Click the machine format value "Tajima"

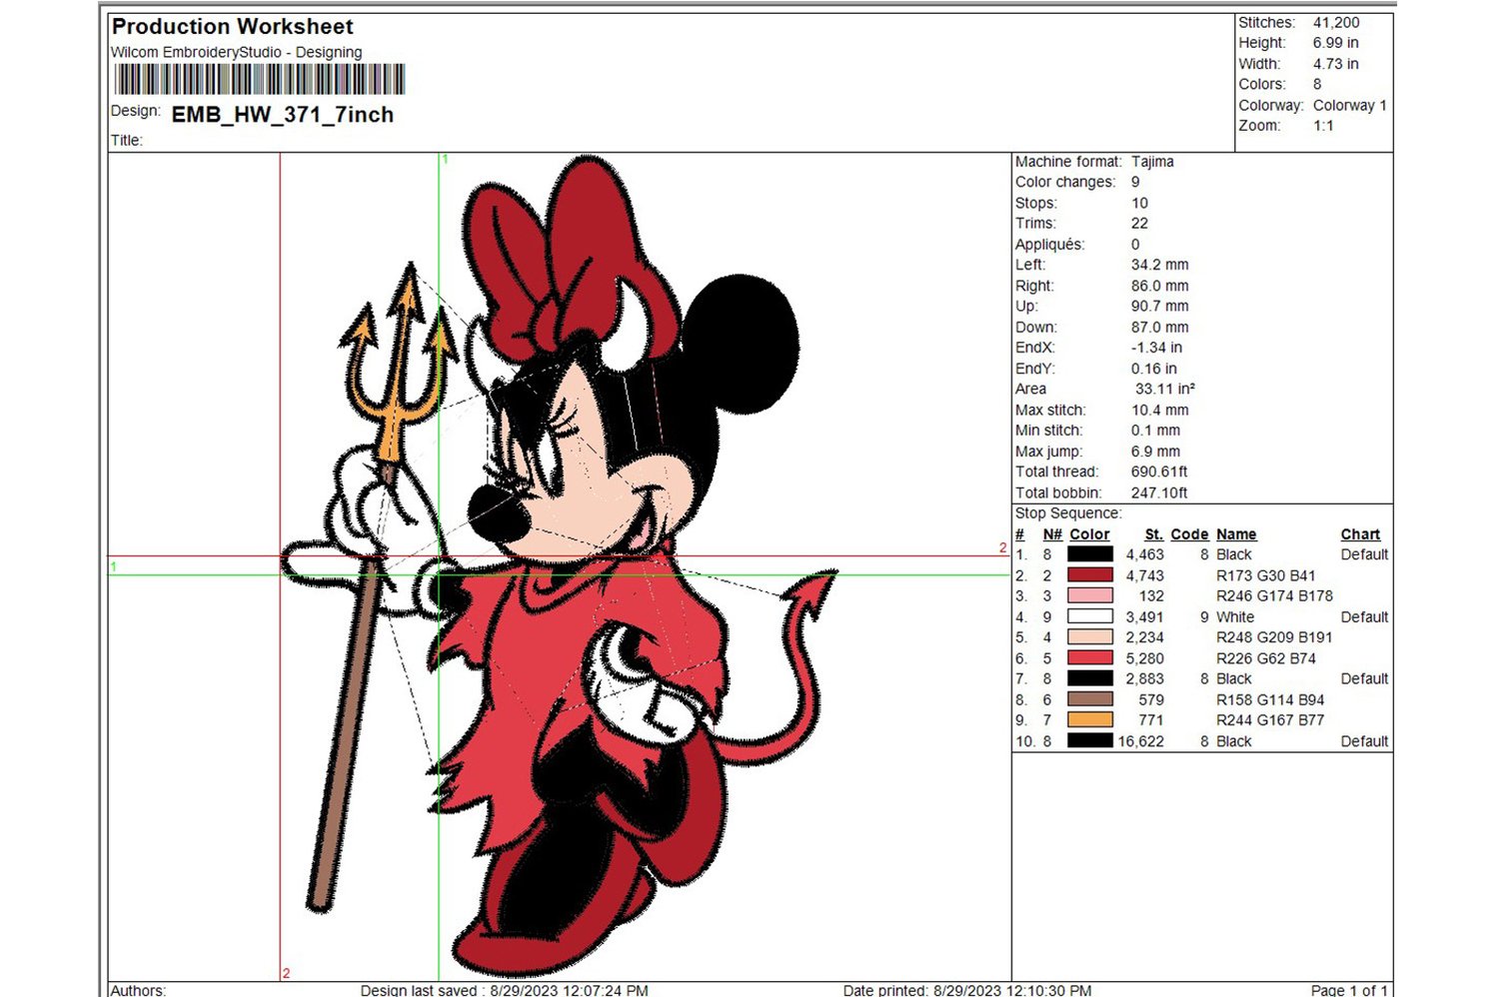click(1153, 162)
